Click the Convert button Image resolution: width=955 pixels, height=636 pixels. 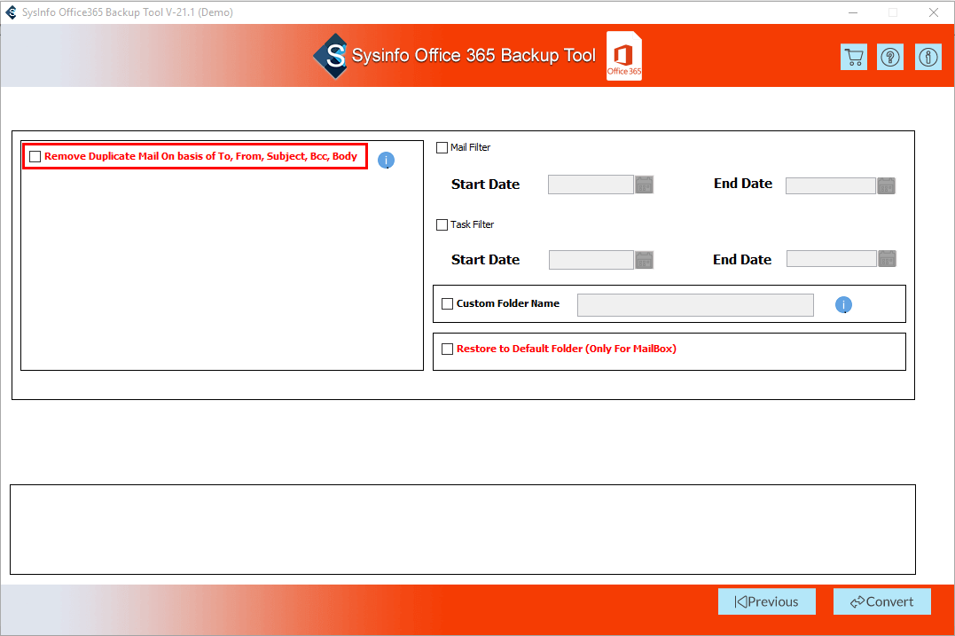click(882, 601)
